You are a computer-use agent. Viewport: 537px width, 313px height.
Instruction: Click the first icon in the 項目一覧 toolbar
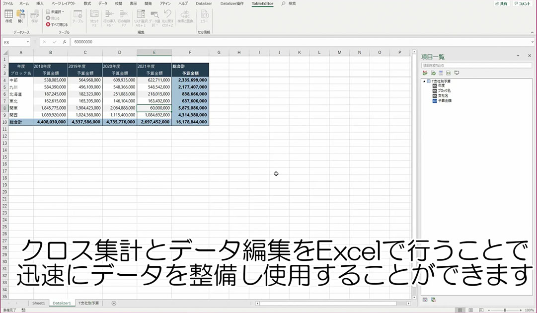[x=425, y=73]
